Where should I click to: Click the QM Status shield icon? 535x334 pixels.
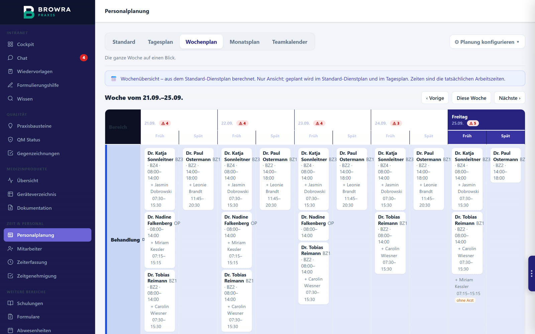pyautogui.click(x=10, y=140)
